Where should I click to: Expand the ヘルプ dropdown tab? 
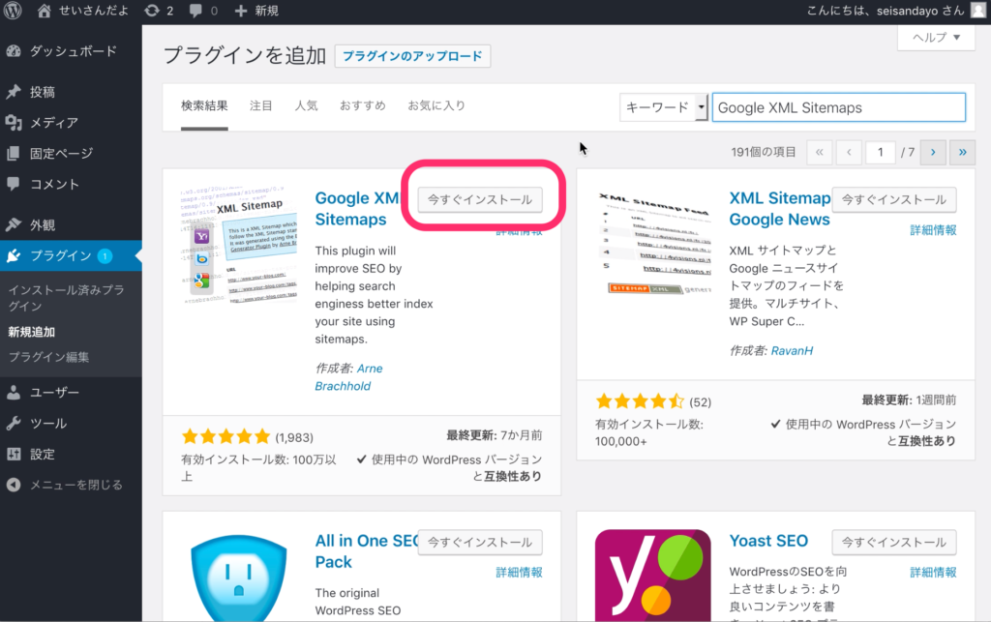pyautogui.click(x=935, y=38)
